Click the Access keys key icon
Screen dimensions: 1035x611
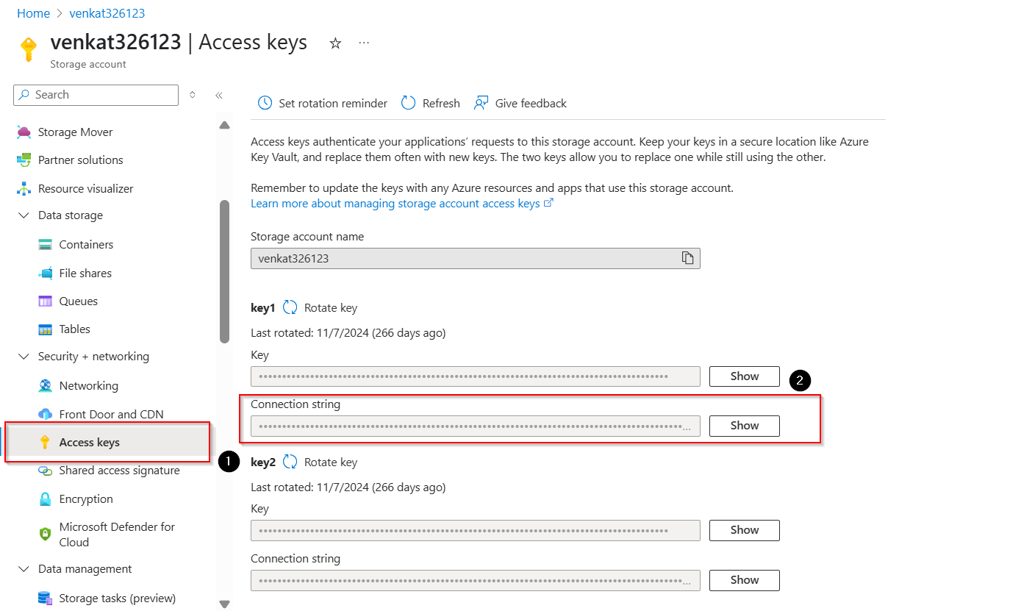[46, 442]
